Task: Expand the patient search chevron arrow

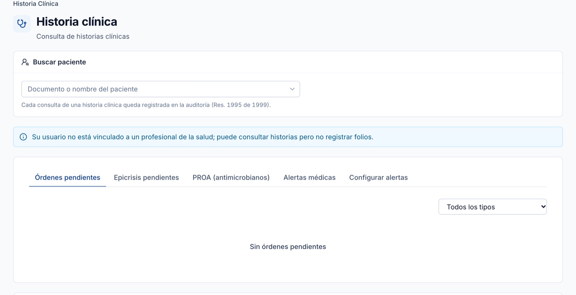Action: coord(292,89)
